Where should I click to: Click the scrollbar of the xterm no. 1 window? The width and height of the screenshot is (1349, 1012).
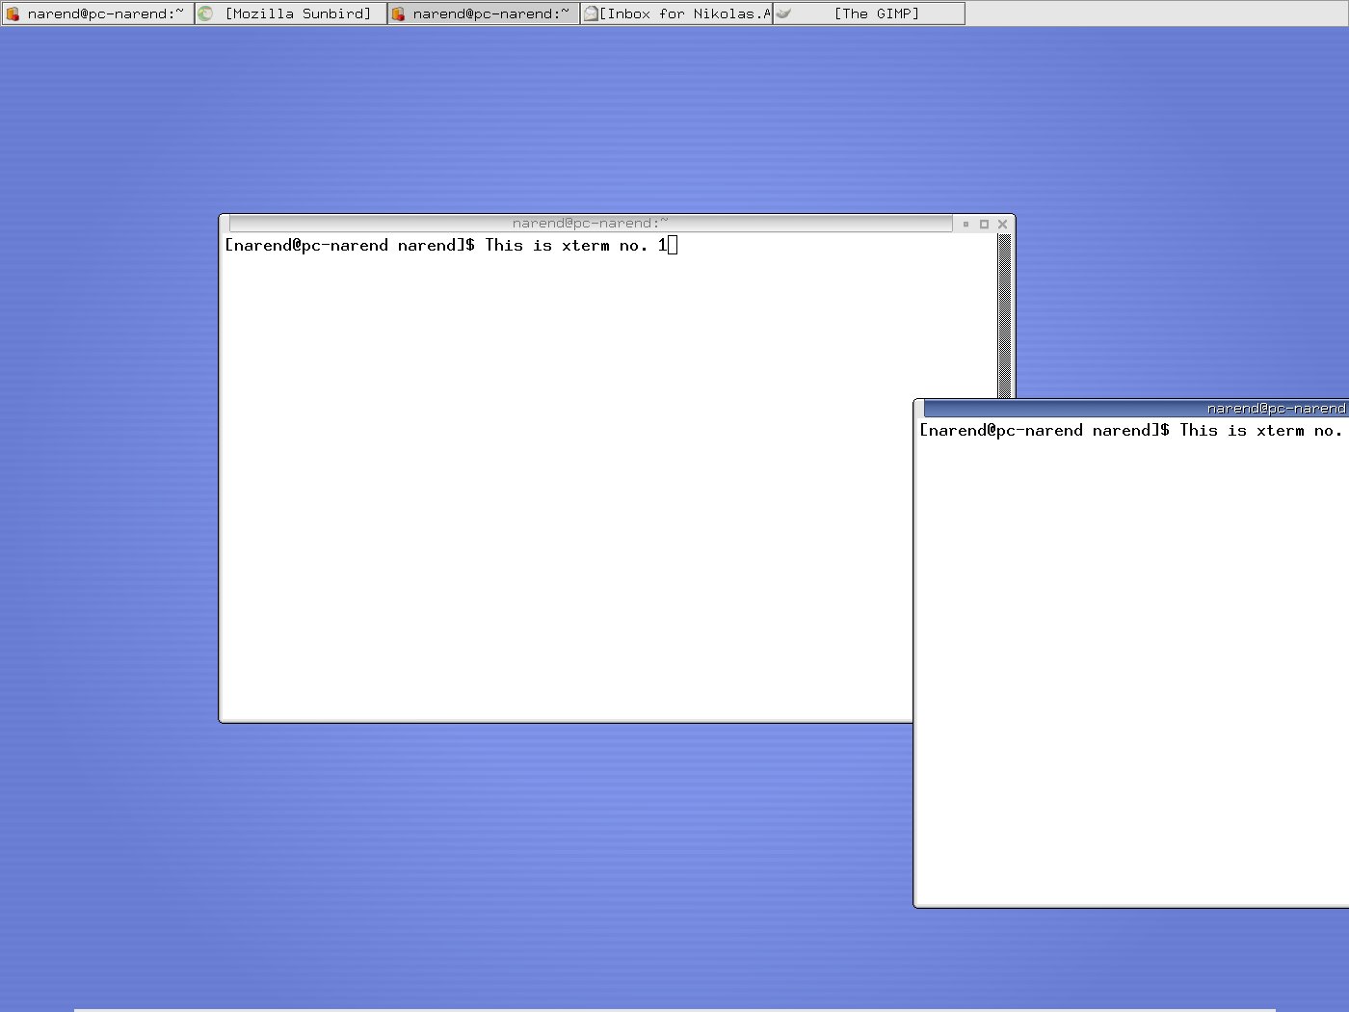[x=1004, y=318]
